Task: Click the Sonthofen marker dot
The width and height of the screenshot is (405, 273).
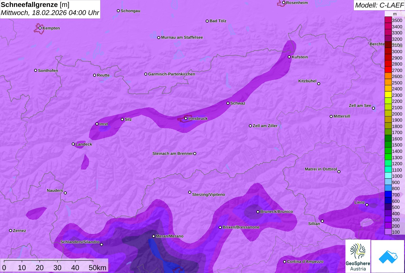Action: click(x=36, y=70)
